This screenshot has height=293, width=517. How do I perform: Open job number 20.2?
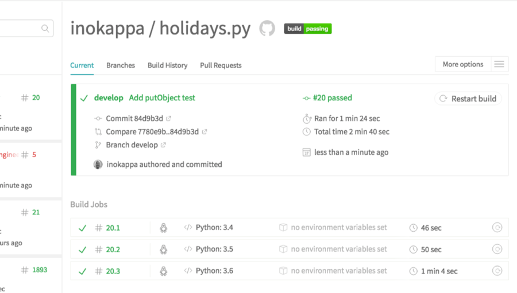(x=113, y=249)
